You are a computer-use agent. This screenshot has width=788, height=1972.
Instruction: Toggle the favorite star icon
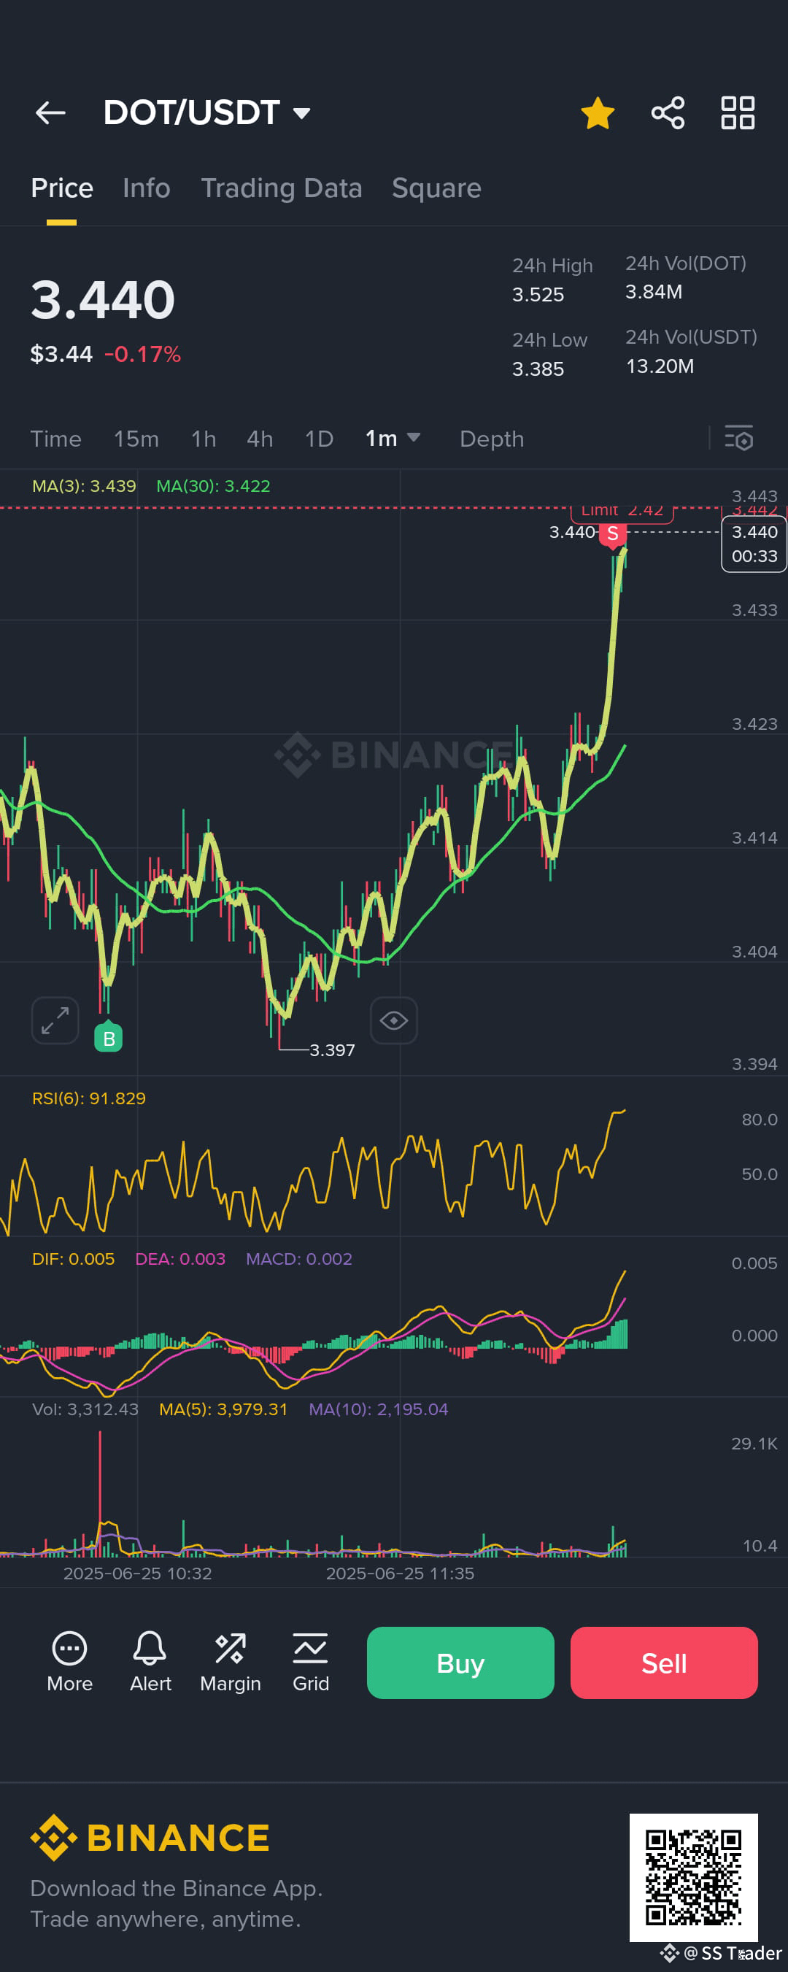coord(598,113)
